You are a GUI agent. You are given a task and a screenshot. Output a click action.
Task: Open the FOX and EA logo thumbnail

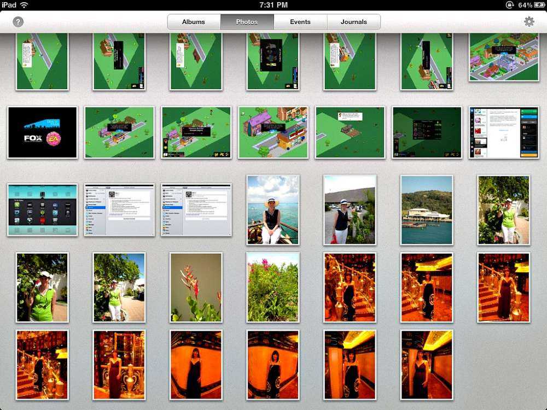42,132
